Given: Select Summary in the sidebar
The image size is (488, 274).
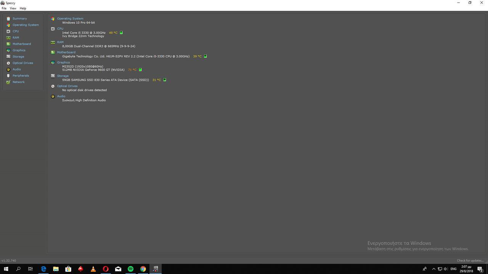Looking at the screenshot, I should point(20,19).
